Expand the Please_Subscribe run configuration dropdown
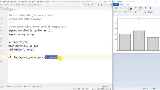Viewport: 160px width, 90px height. [x=95, y=5]
